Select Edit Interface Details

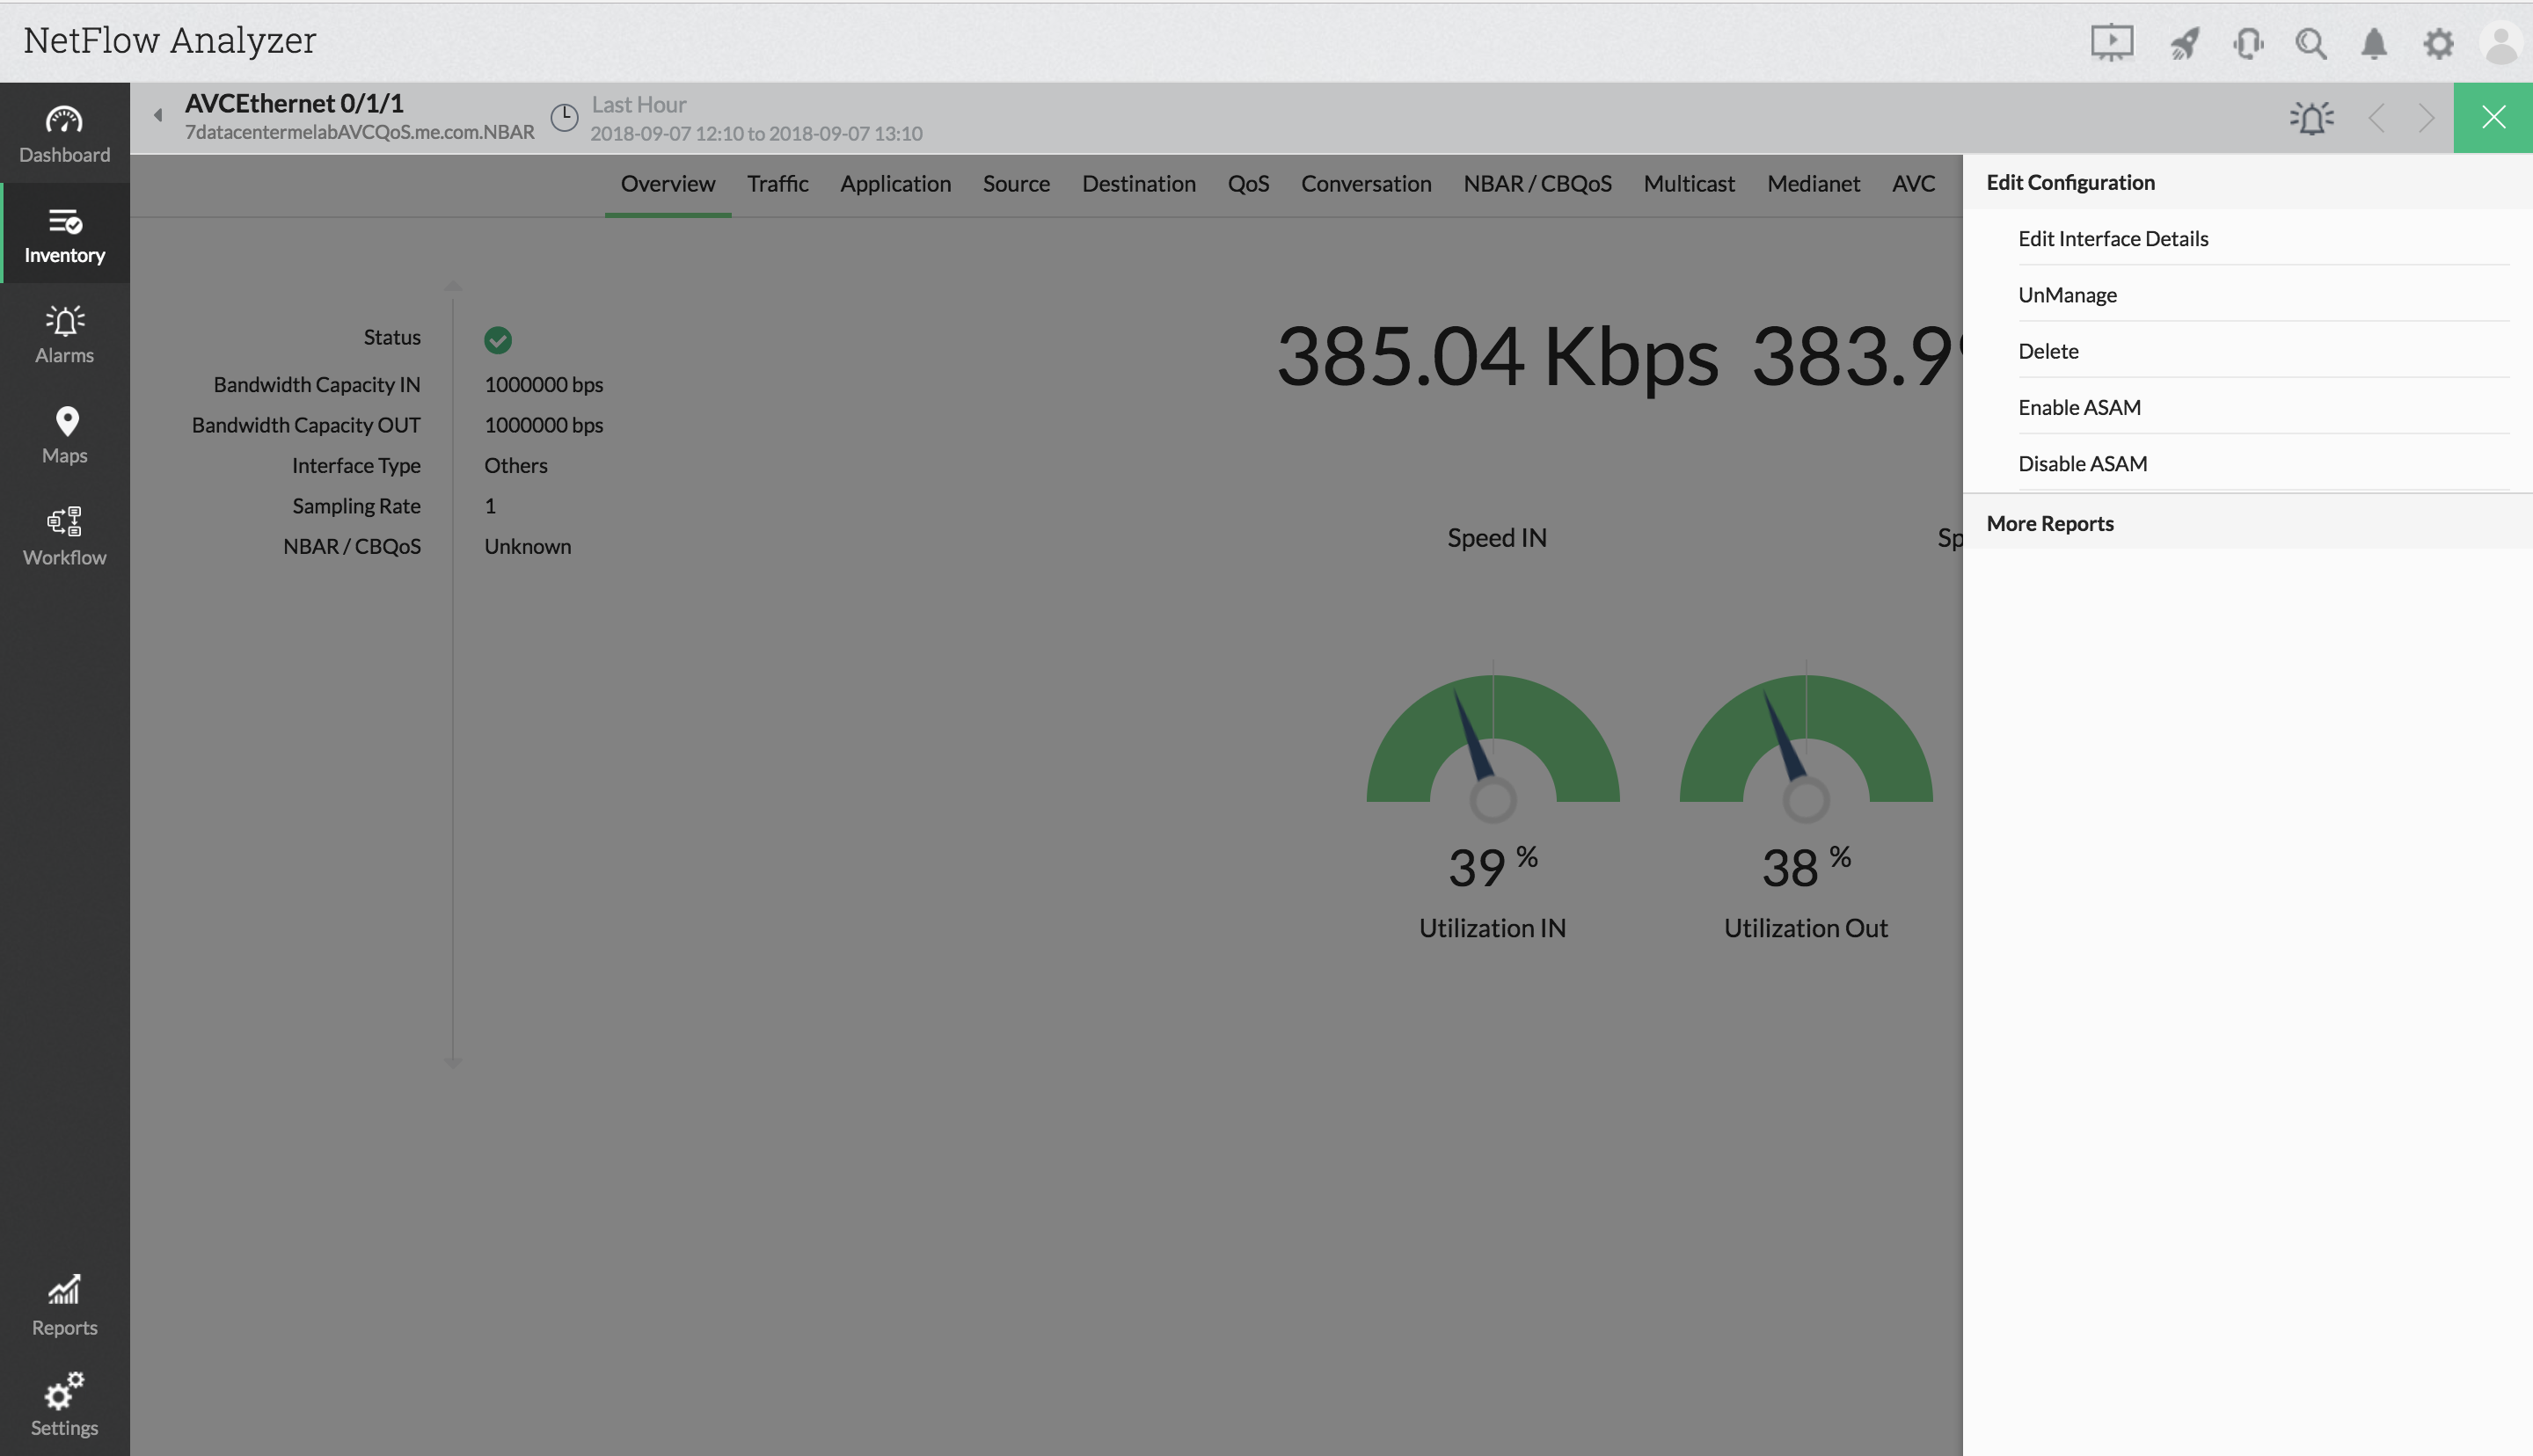point(2113,238)
